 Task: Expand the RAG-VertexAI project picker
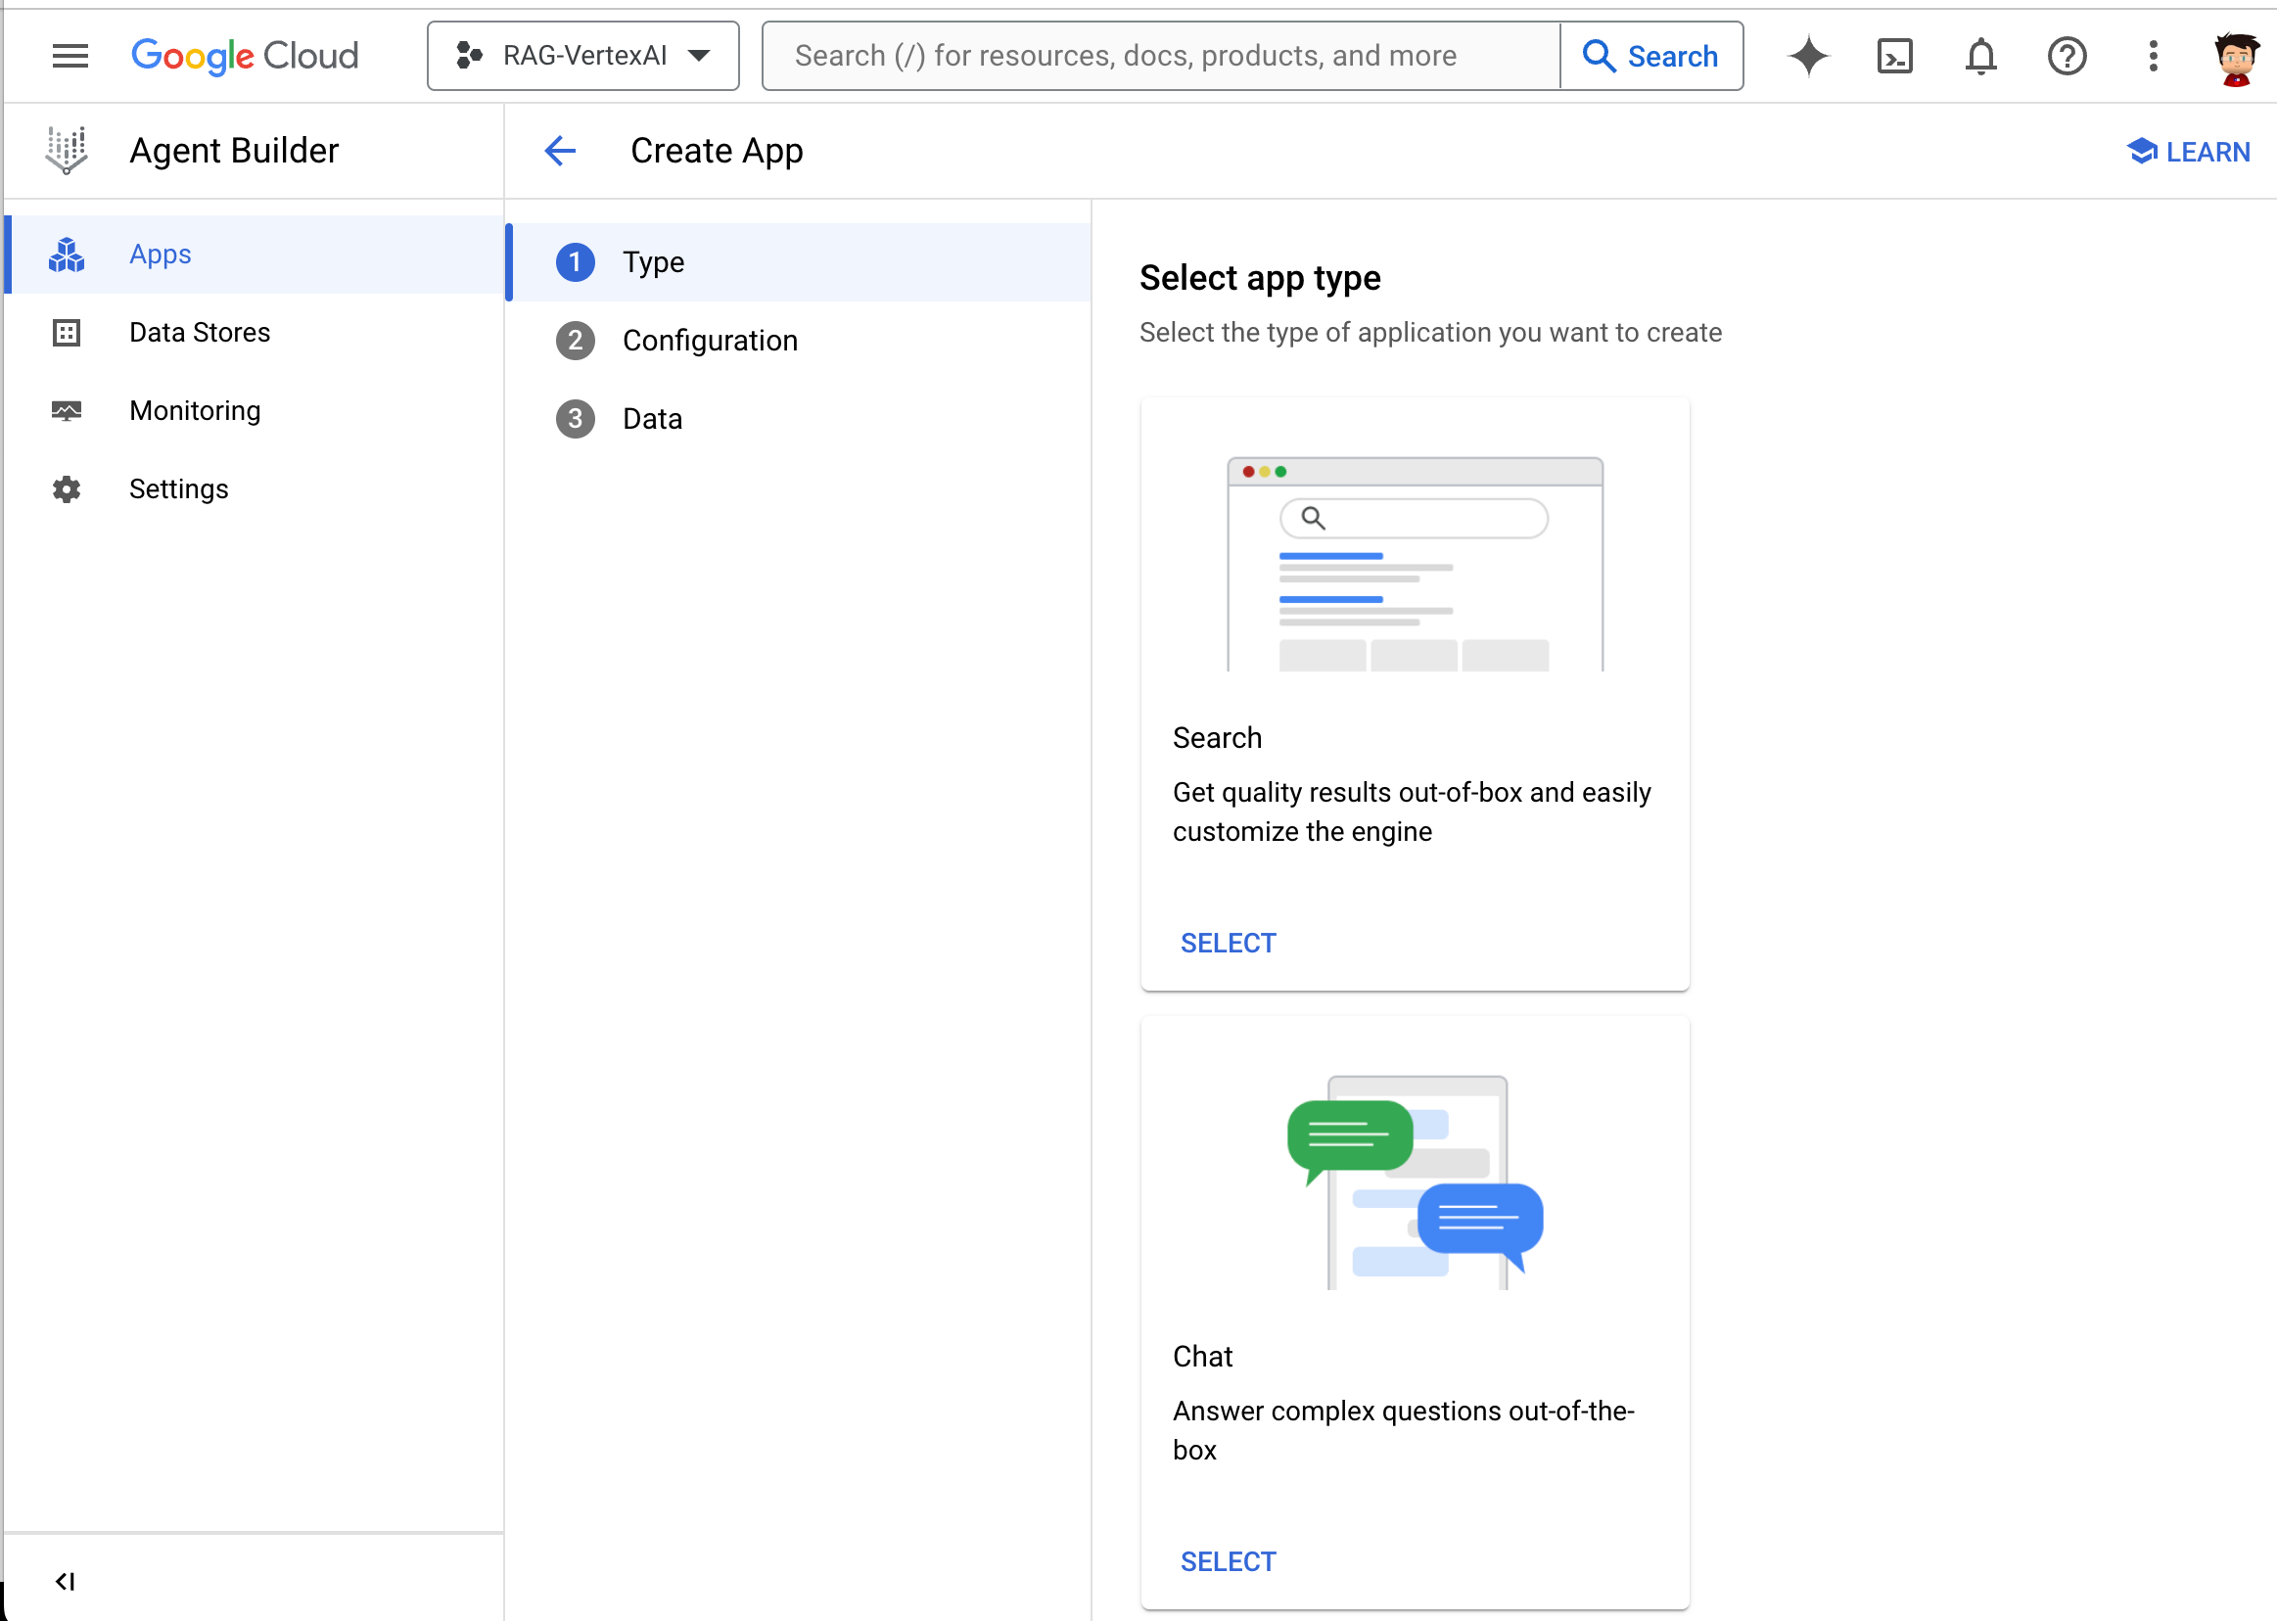[583, 56]
